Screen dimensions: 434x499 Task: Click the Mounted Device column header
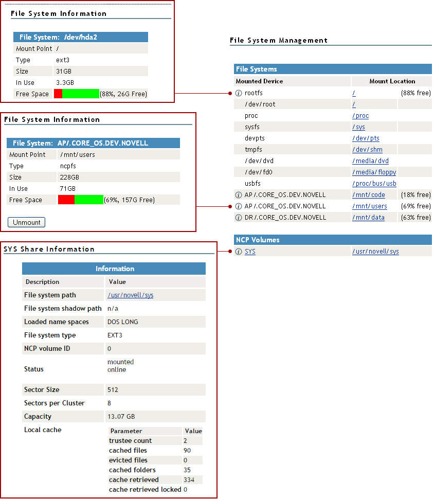click(259, 81)
